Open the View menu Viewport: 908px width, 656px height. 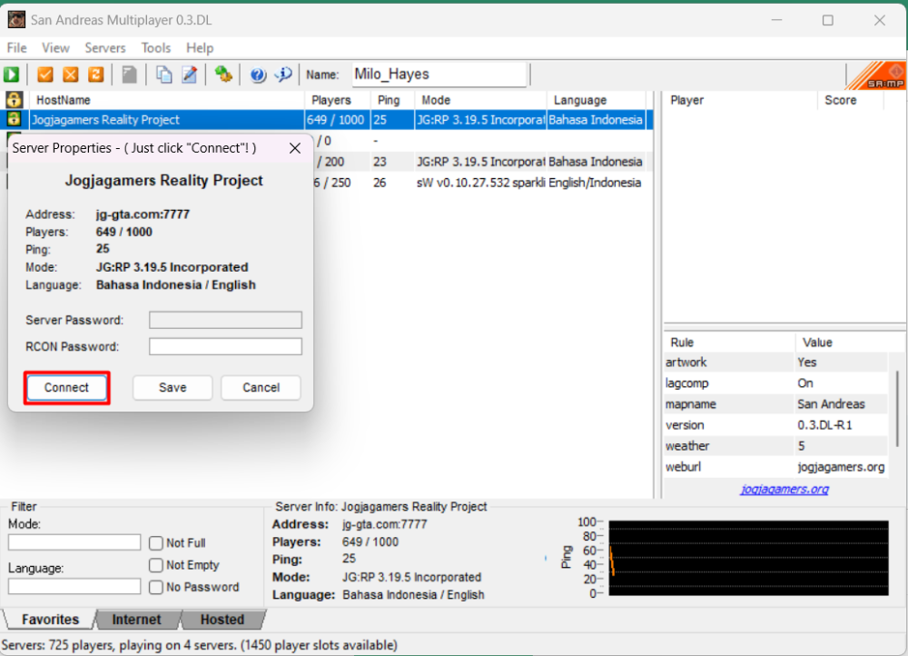pyautogui.click(x=55, y=47)
